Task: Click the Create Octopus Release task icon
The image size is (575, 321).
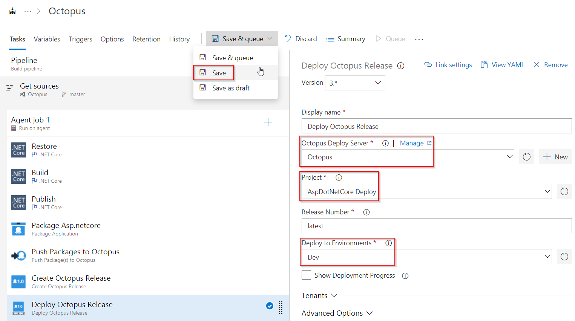Action: point(18,282)
